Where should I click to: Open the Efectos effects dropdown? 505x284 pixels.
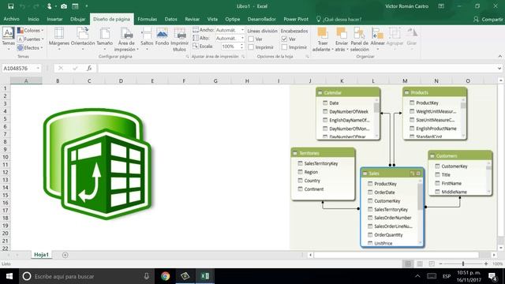click(30, 47)
